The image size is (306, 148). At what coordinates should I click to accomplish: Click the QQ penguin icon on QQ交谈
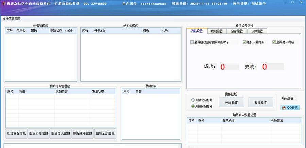pyautogui.click(x=284, y=108)
